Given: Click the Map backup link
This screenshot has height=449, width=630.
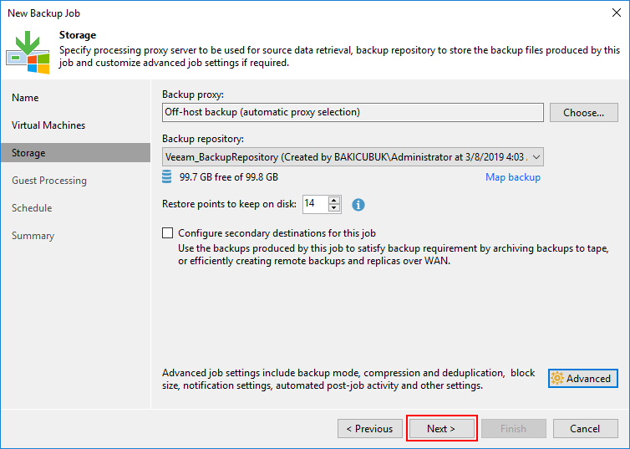Looking at the screenshot, I should 513,177.
